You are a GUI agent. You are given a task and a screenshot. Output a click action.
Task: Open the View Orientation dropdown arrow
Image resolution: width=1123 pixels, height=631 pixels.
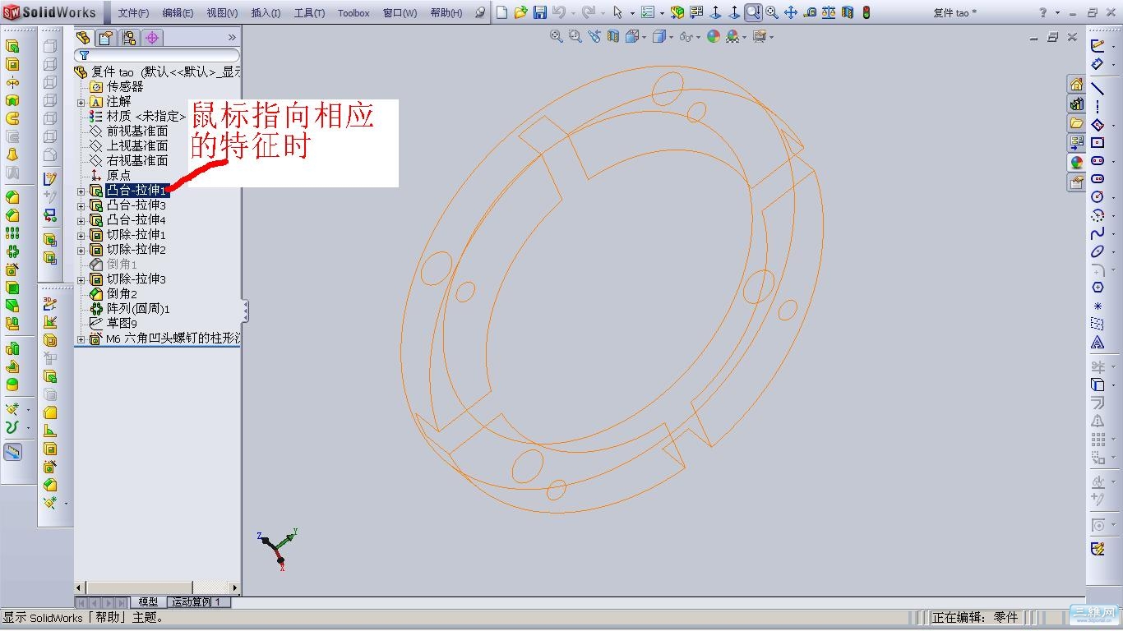[x=642, y=37]
